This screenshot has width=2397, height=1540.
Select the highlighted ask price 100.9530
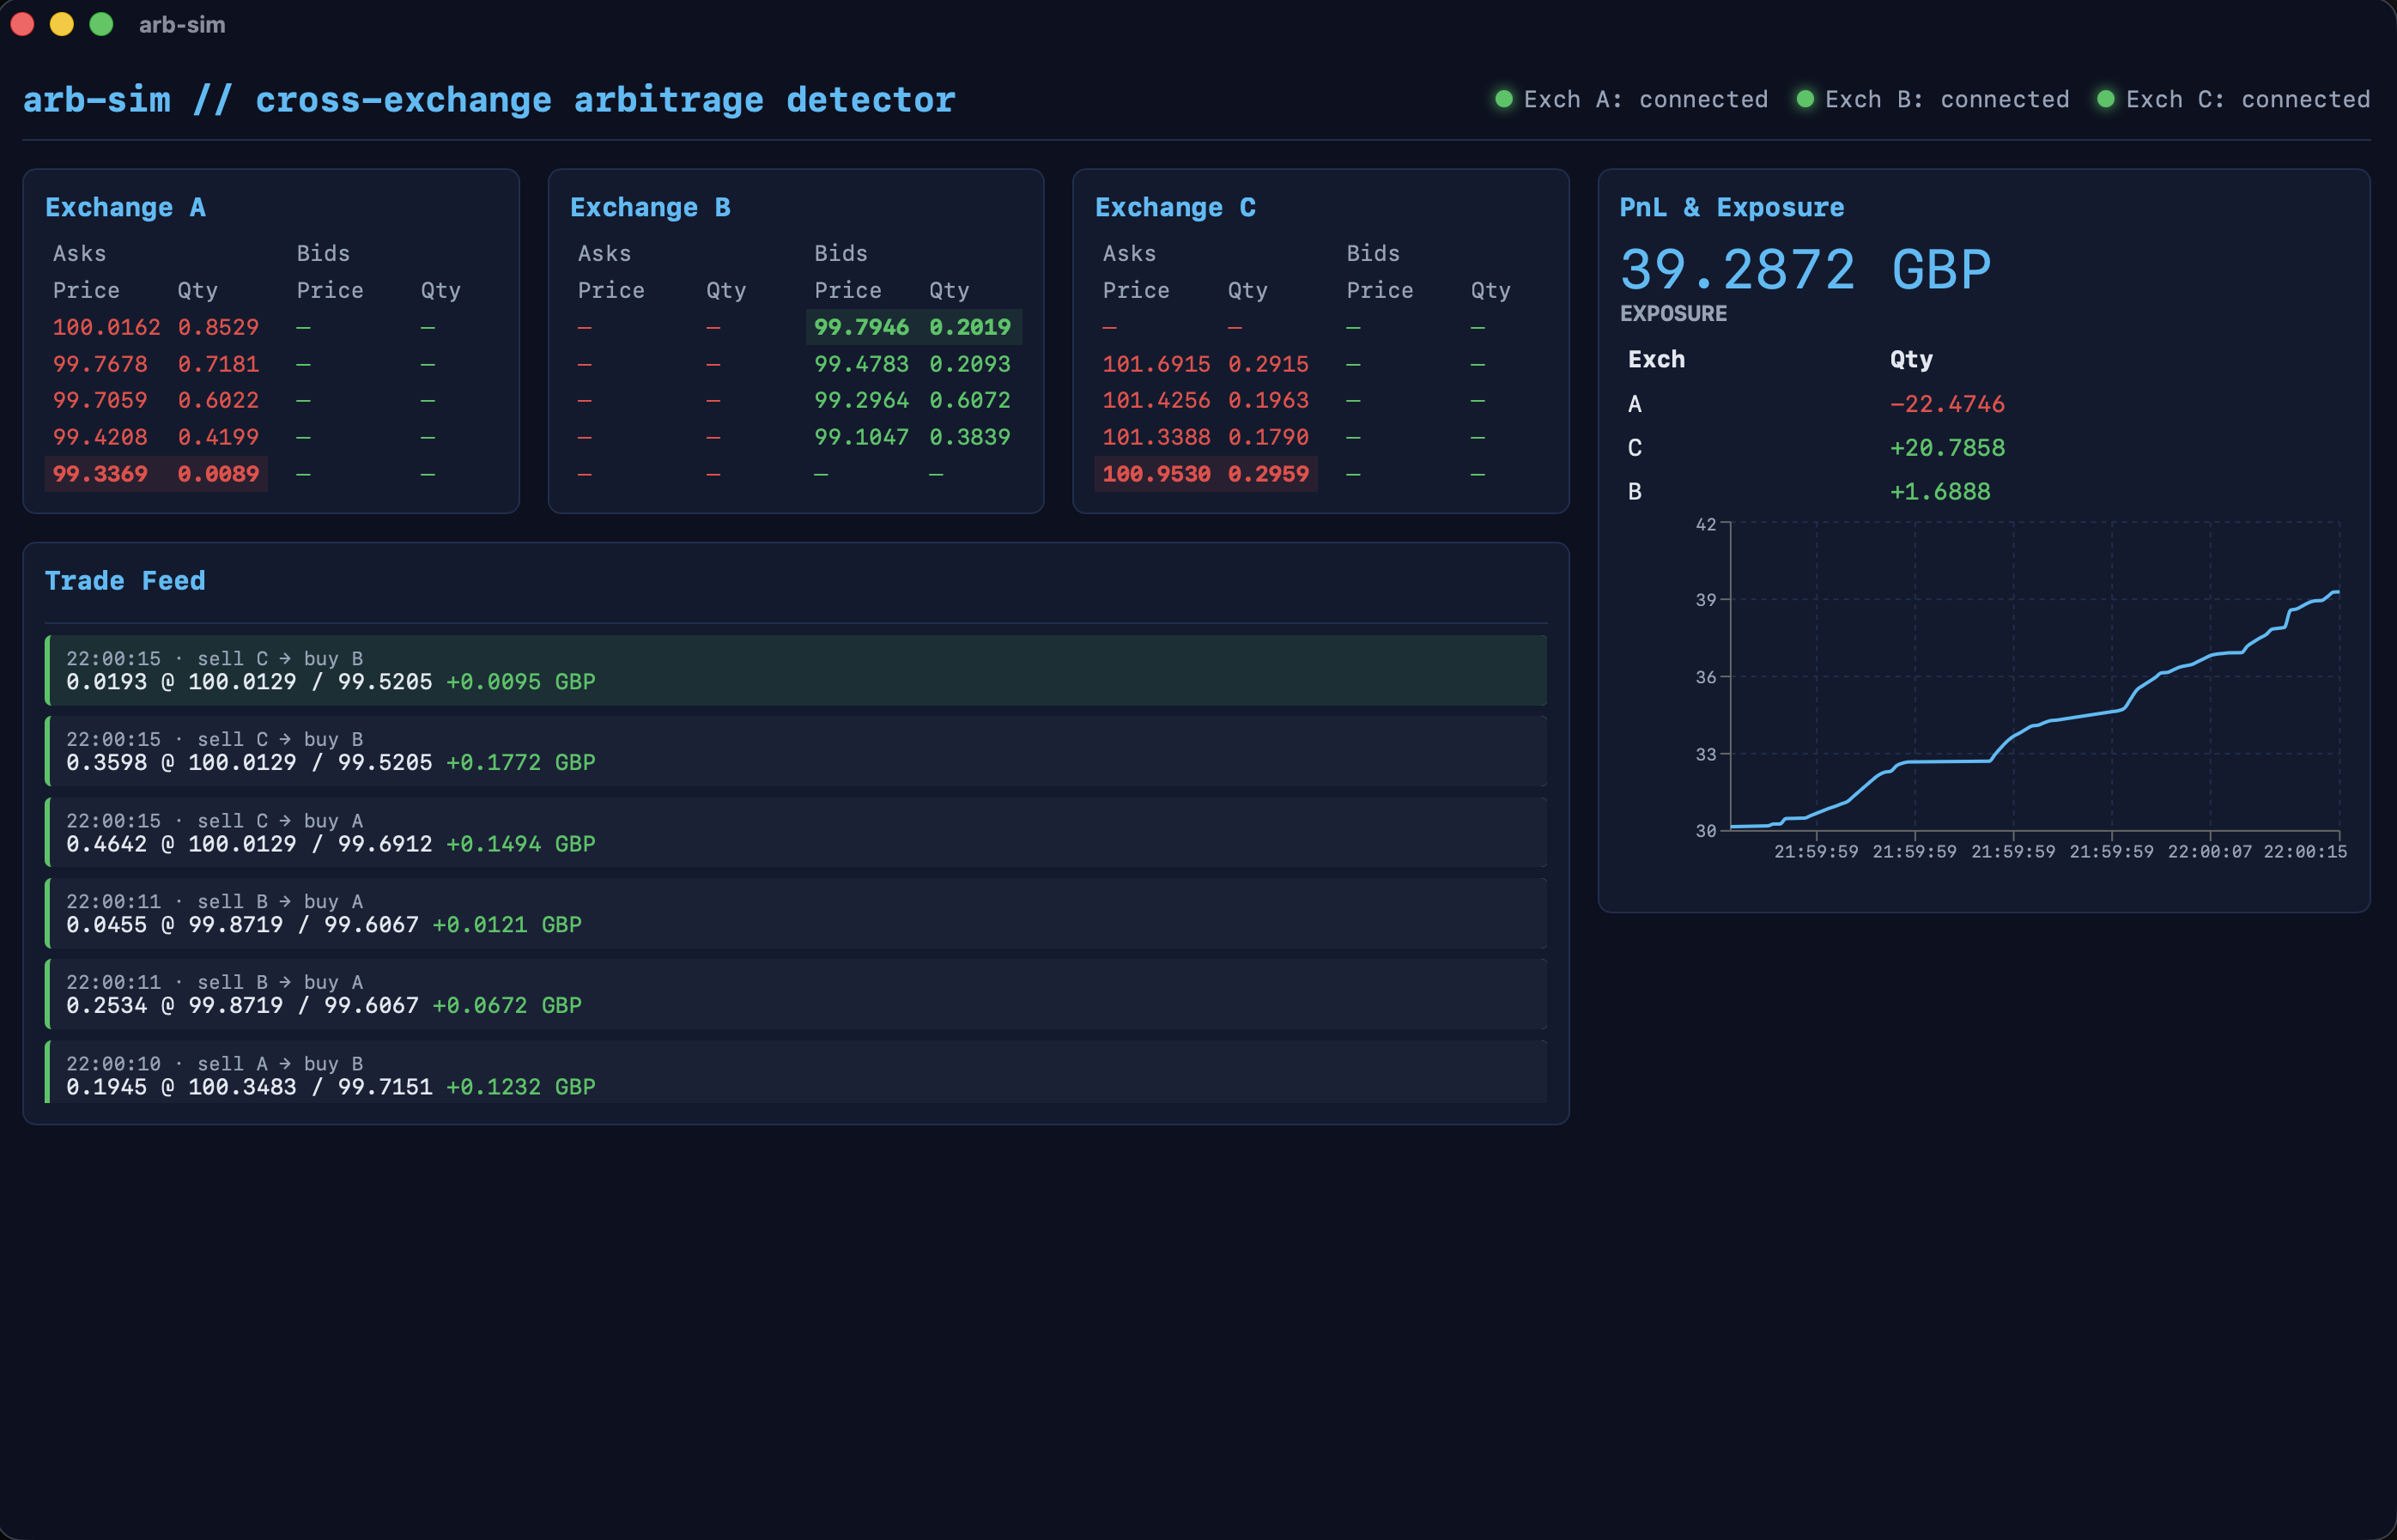[1156, 474]
